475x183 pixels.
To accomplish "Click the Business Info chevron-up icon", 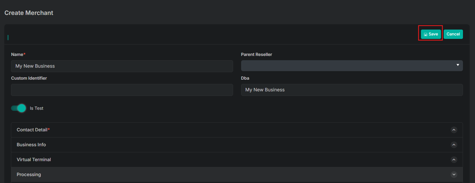I will click(454, 145).
